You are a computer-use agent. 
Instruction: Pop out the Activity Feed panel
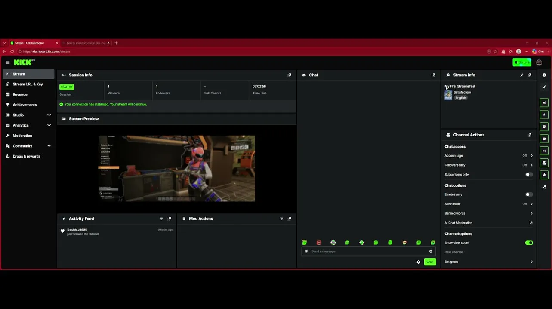coord(169,218)
